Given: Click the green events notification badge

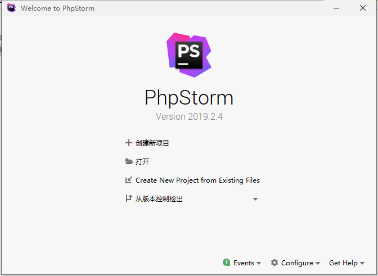Looking at the screenshot, I should pos(226,263).
